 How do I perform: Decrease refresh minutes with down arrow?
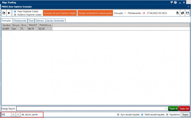18,115
